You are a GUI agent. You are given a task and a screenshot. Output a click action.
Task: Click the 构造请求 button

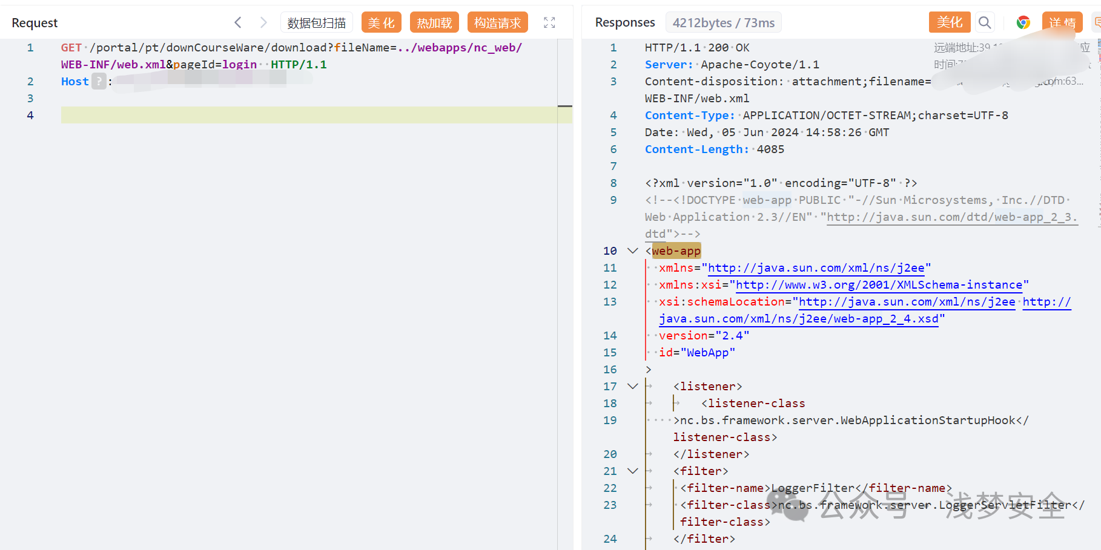tap(497, 22)
